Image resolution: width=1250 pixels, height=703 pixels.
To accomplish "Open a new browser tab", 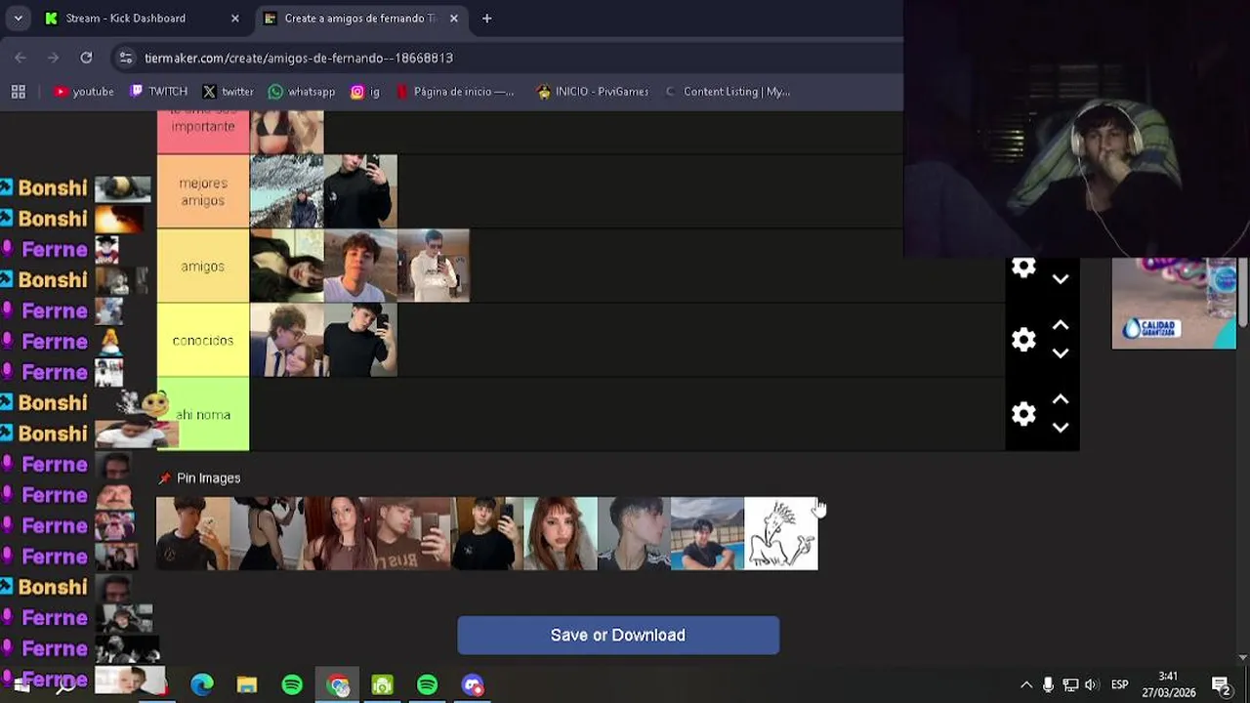I will 486,18.
